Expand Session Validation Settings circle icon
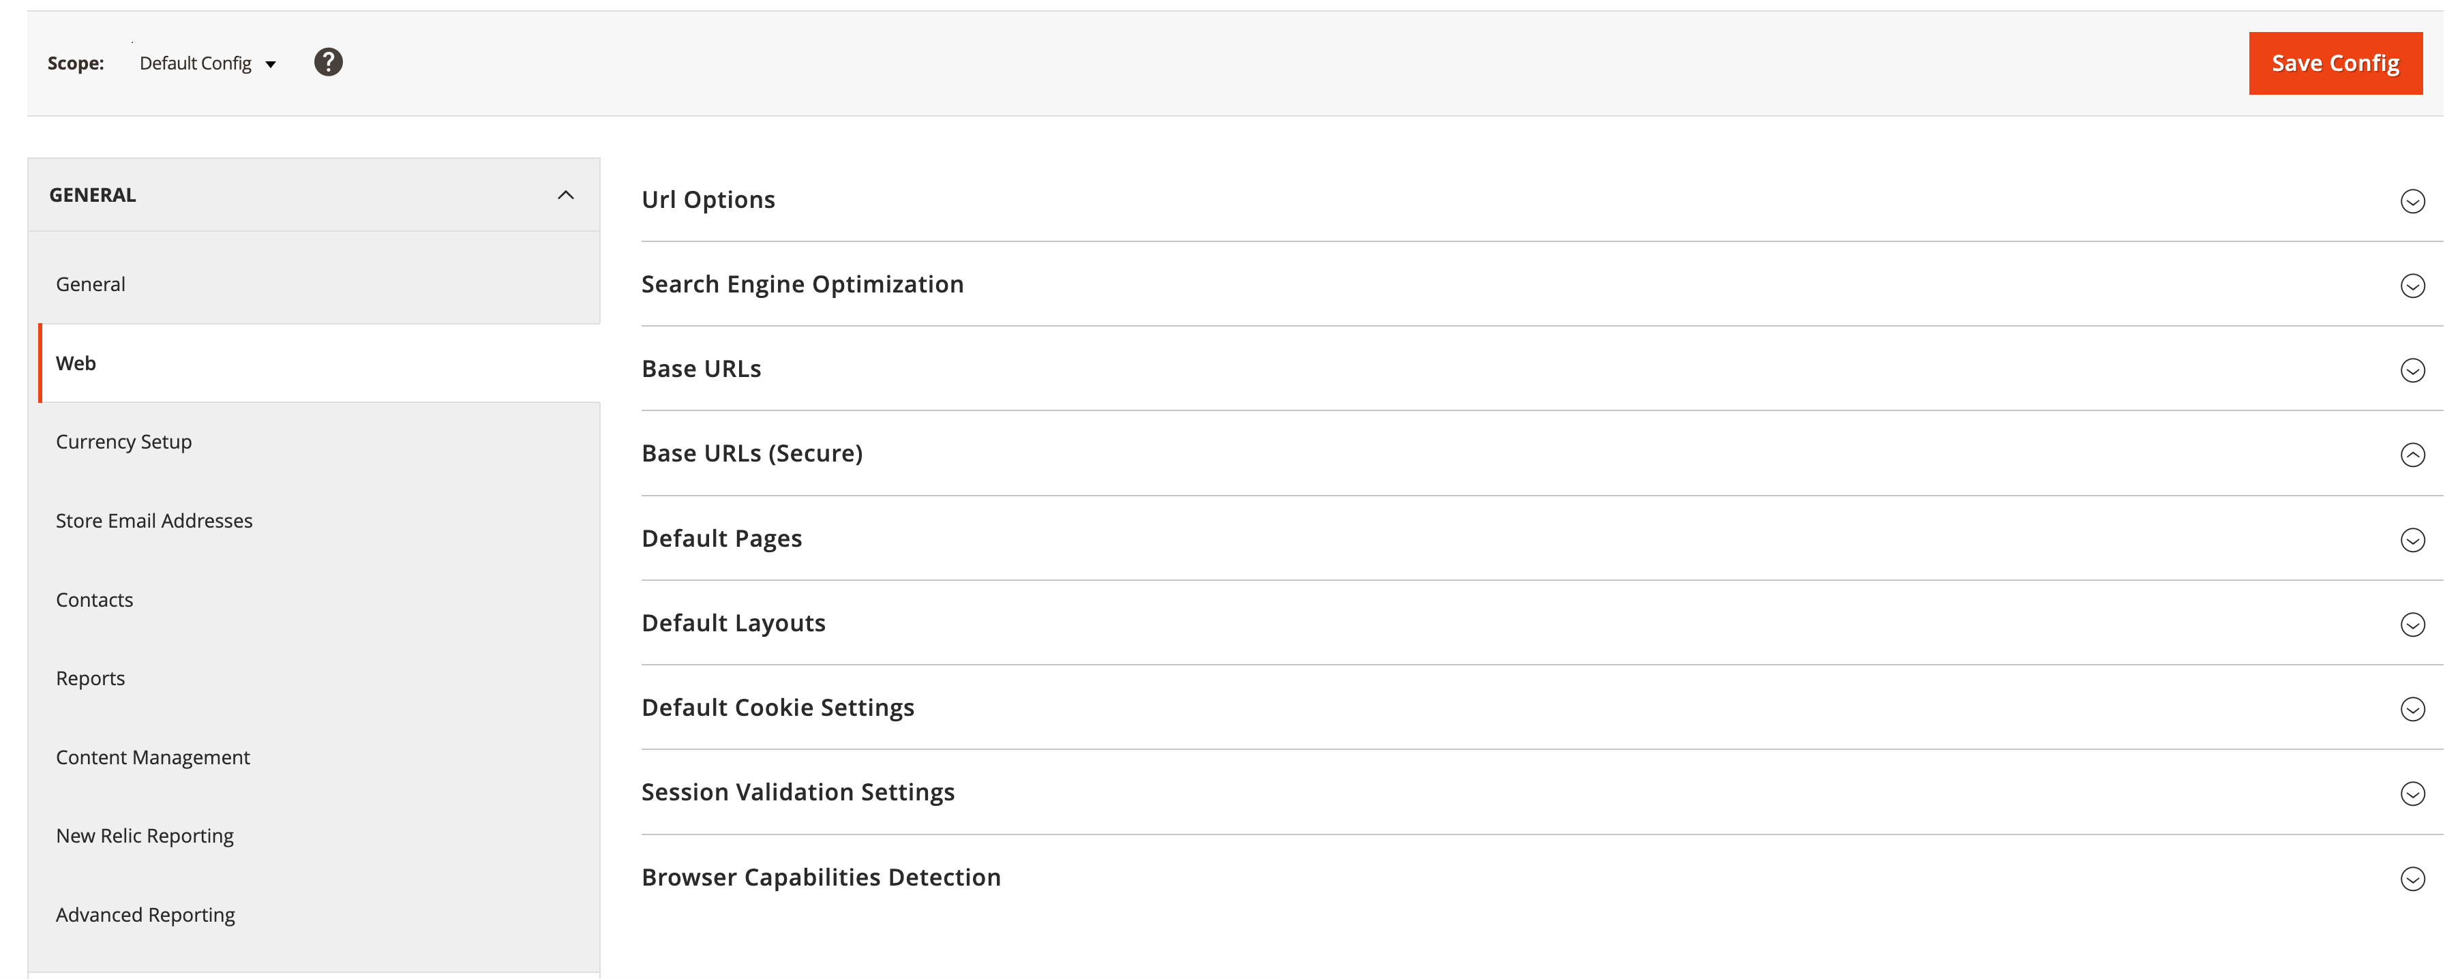The image size is (2460, 979). 2412,794
